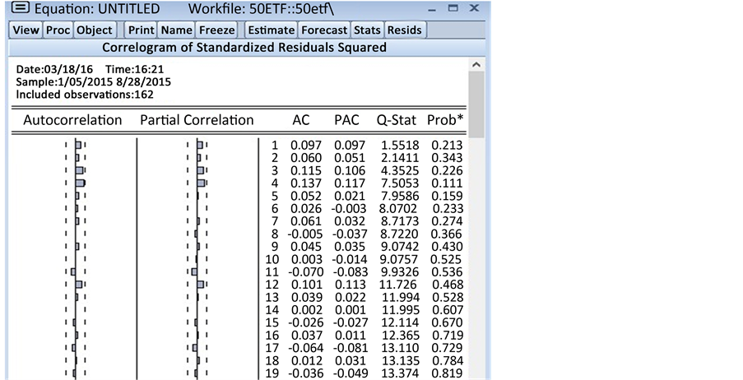Open the View menu button
This screenshot has width=743, height=380.
point(26,30)
